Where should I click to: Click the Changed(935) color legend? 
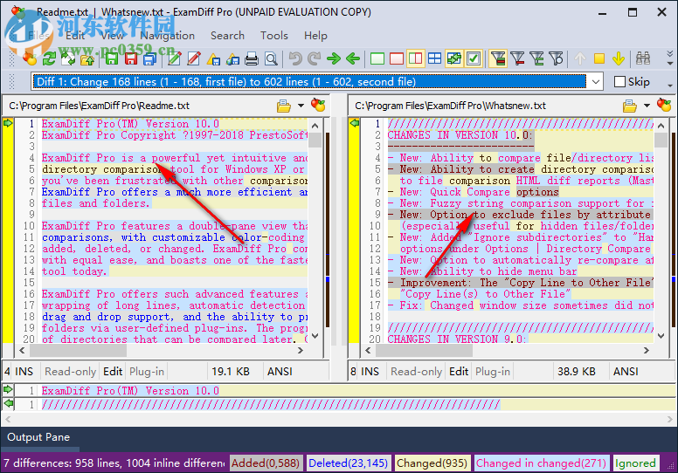click(432, 463)
